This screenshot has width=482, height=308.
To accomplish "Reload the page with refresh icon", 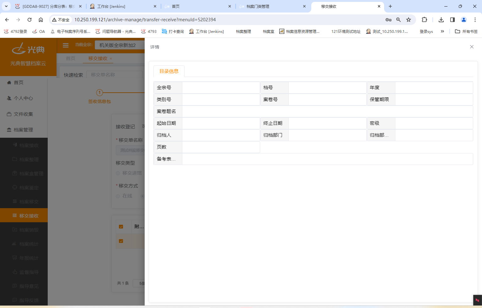I will 29,20.
